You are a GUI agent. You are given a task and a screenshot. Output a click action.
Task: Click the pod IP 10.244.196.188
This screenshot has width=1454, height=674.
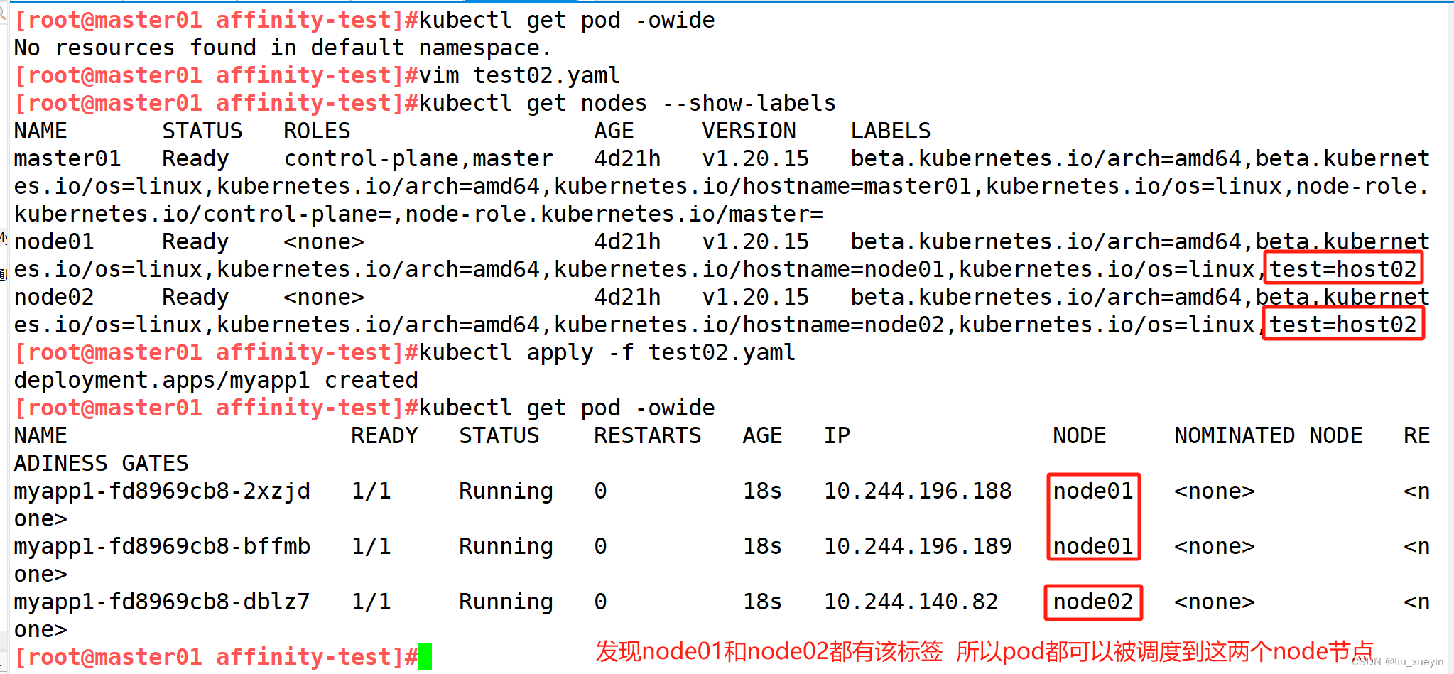pyautogui.click(x=918, y=491)
